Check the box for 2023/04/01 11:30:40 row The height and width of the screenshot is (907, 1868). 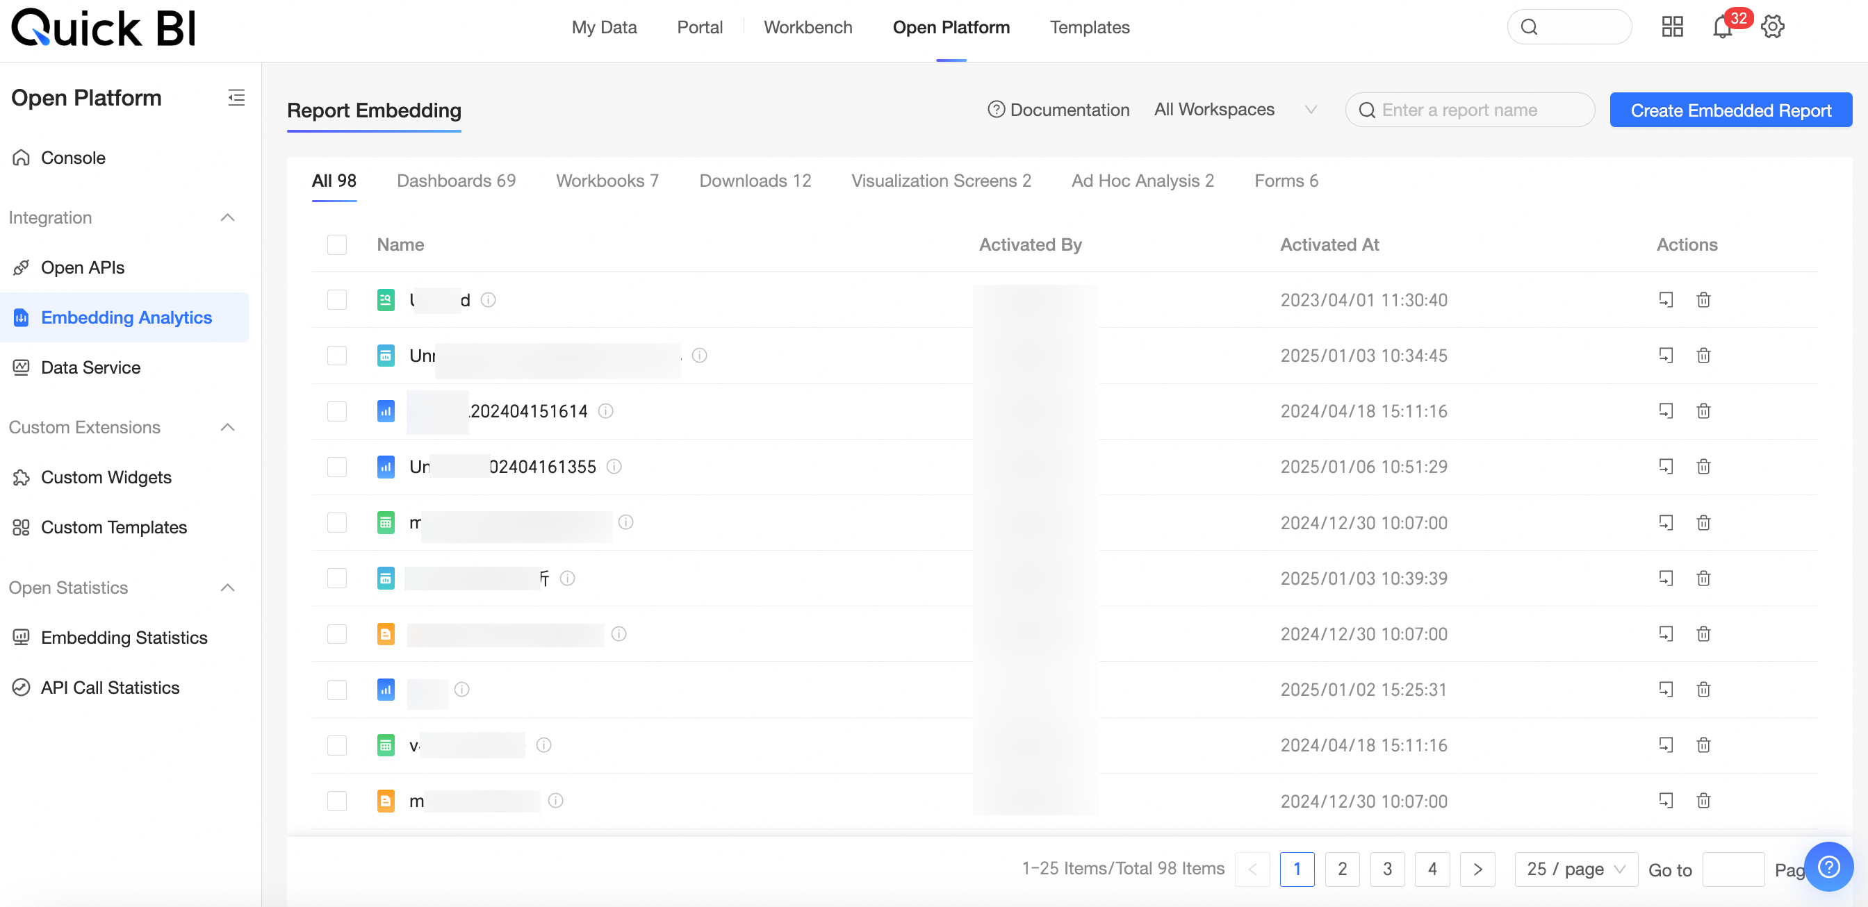336,300
